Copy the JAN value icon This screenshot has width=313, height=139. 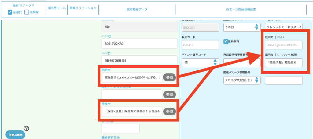109,53
